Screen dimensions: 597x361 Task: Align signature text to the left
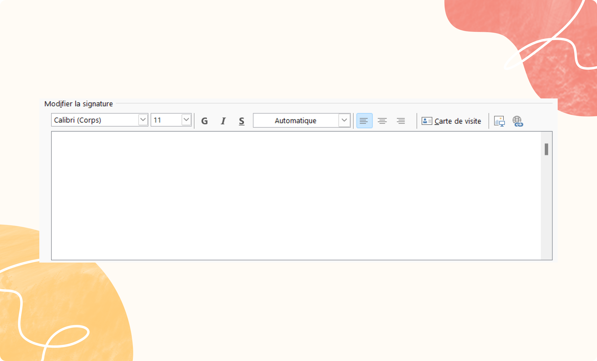coord(364,121)
